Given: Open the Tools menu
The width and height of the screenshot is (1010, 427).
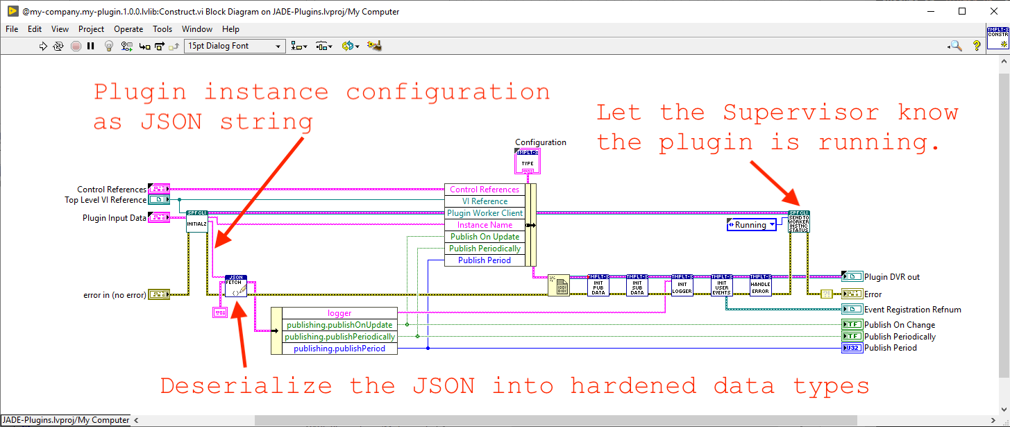Looking at the screenshot, I should (162, 29).
